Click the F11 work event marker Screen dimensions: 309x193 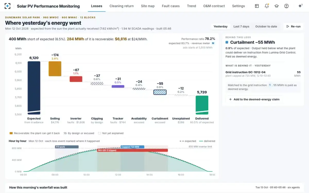pos(67,147)
